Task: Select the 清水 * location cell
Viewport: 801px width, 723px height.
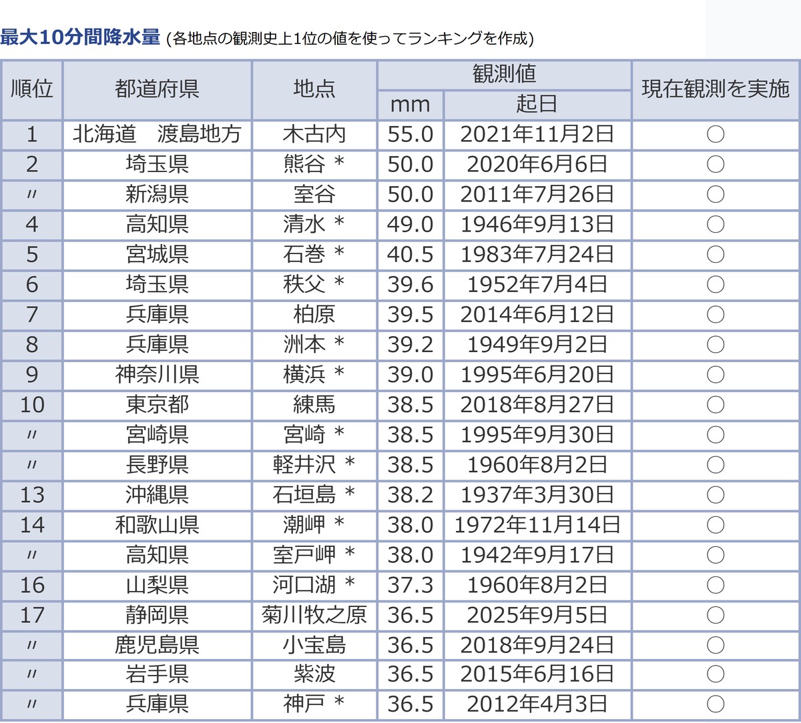Action: (x=314, y=225)
